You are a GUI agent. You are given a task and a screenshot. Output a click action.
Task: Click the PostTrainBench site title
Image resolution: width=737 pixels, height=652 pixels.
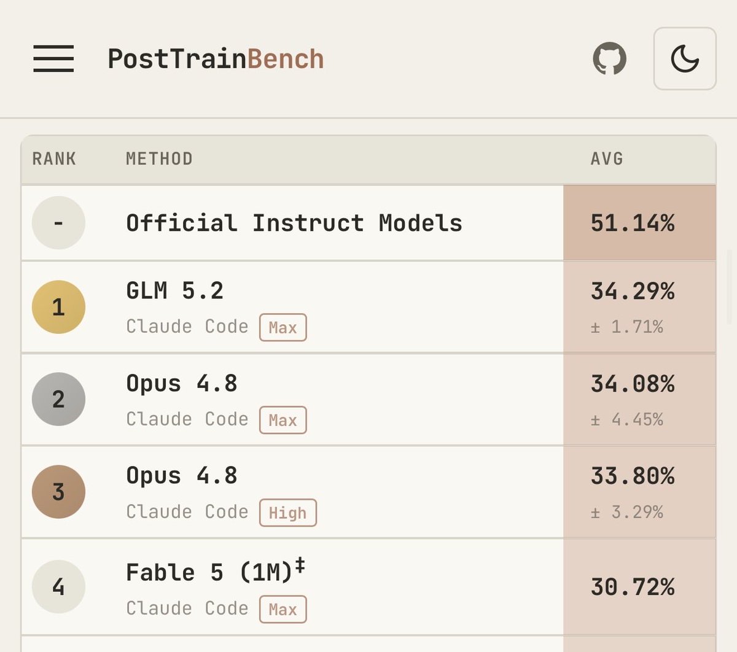click(x=216, y=59)
